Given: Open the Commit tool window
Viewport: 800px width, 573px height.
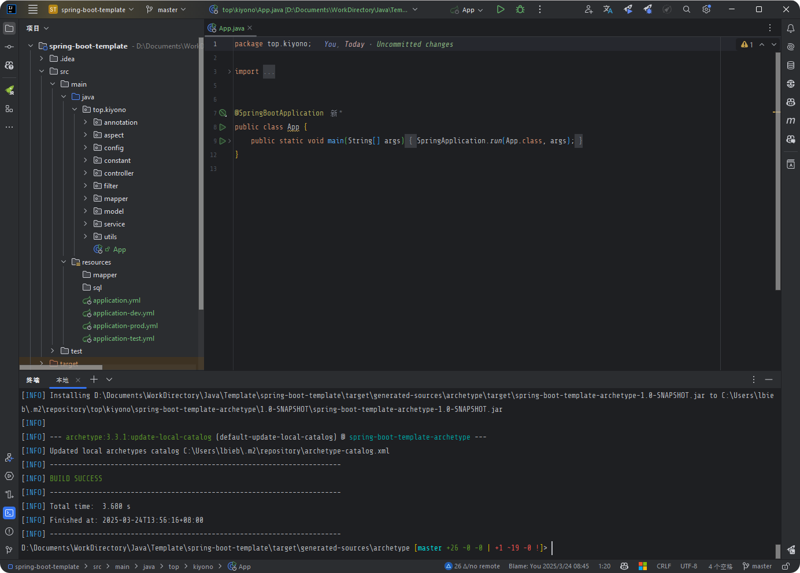Looking at the screenshot, I should [x=9, y=47].
